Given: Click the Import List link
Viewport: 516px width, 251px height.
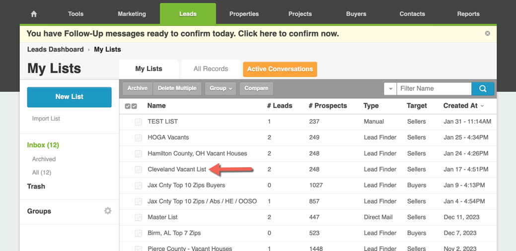Looking at the screenshot, I should tap(46, 119).
